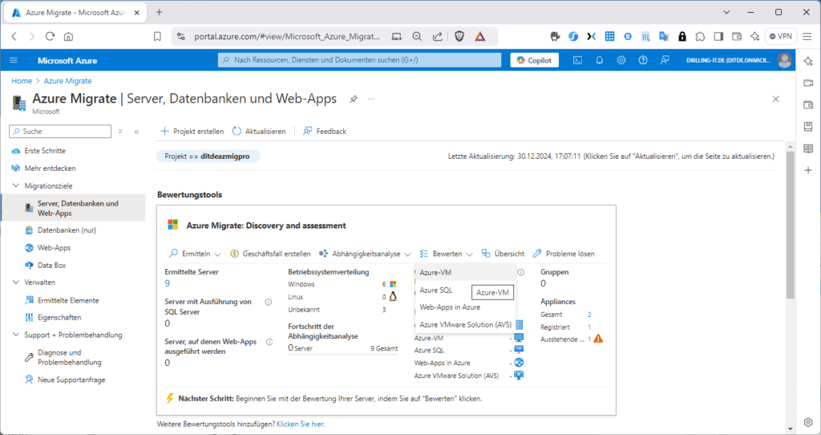Click Probleme lösen
Image resolution: width=821 pixels, height=435 pixels.
(564, 254)
